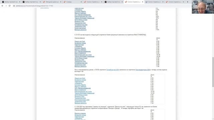This screenshot has height=120, width=214.
Task: Open Трендо-Флэтовая Ликвидная in the 31.03 table
Action: 84,56
